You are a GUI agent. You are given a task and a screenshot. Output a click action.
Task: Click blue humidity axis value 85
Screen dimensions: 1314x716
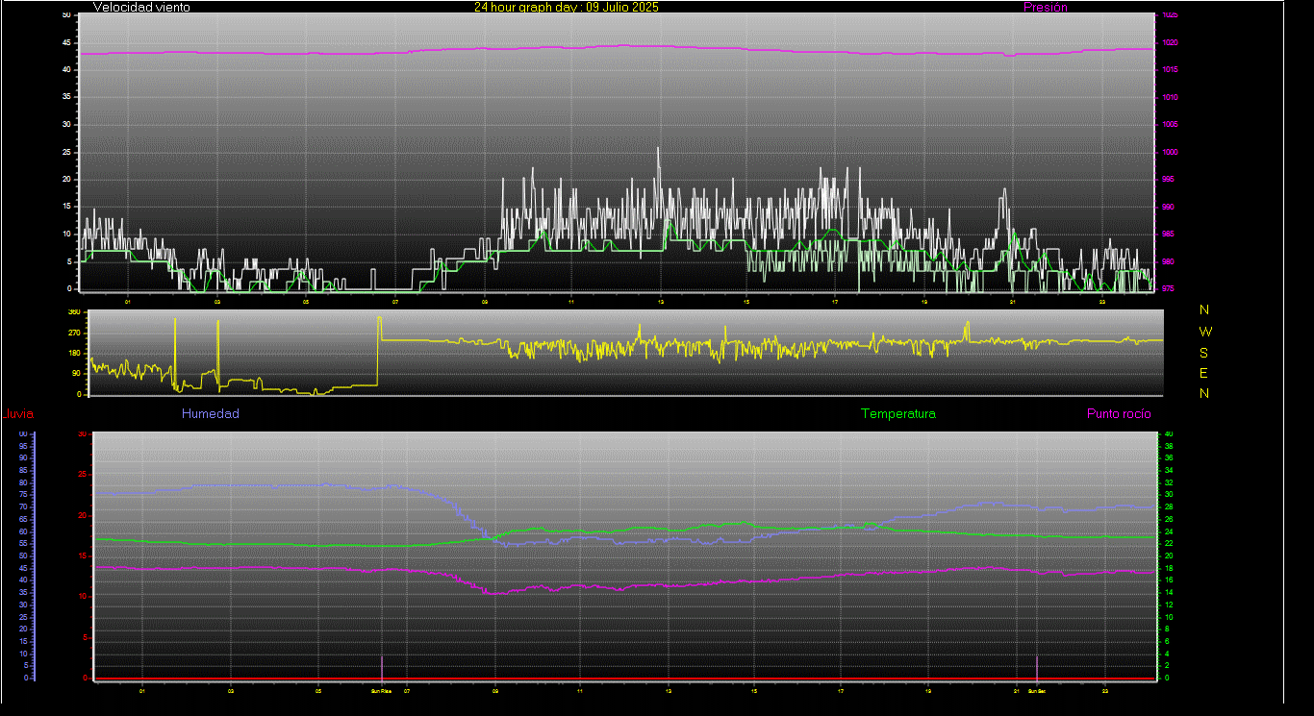(23, 471)
